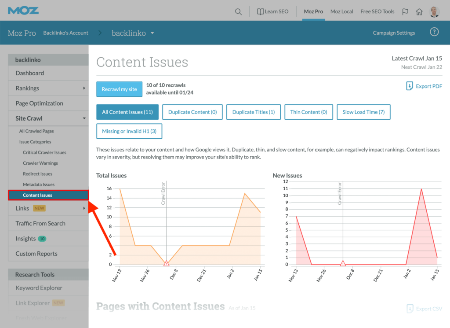Image resolution: width=450 pixels, height=328 pixels.
Task: Click the Moz logo
Action: pos(23,11)
